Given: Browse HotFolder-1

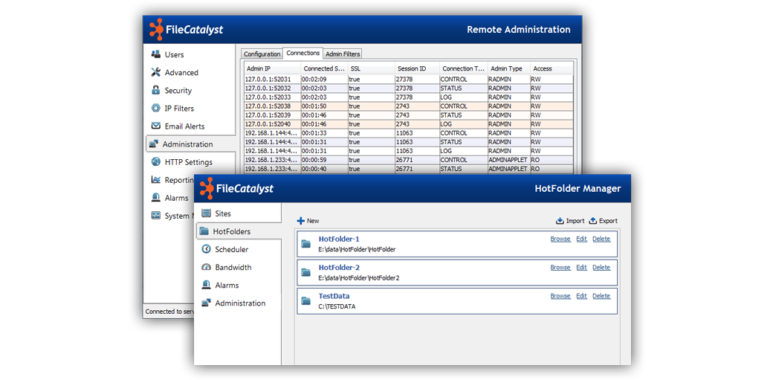Looking at the screenshot, I should (x=560, y=239).
